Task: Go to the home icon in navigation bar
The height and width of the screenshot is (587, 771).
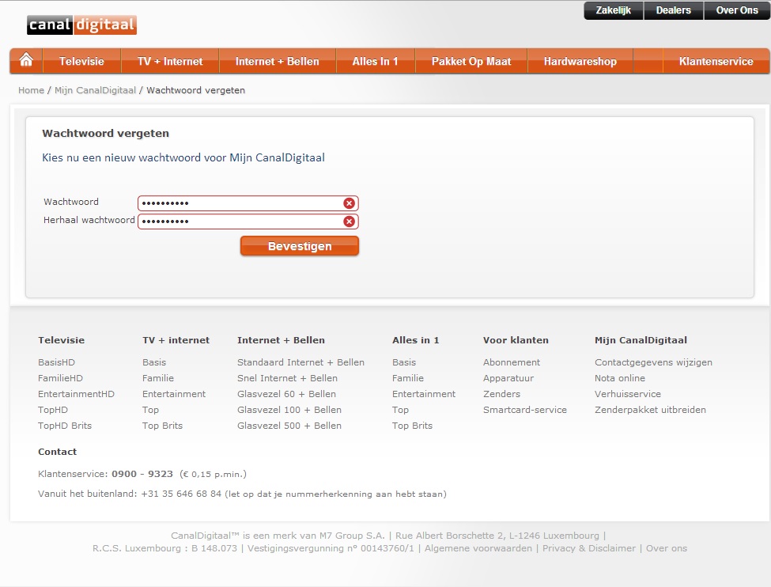Action: [x=26, y=61]
